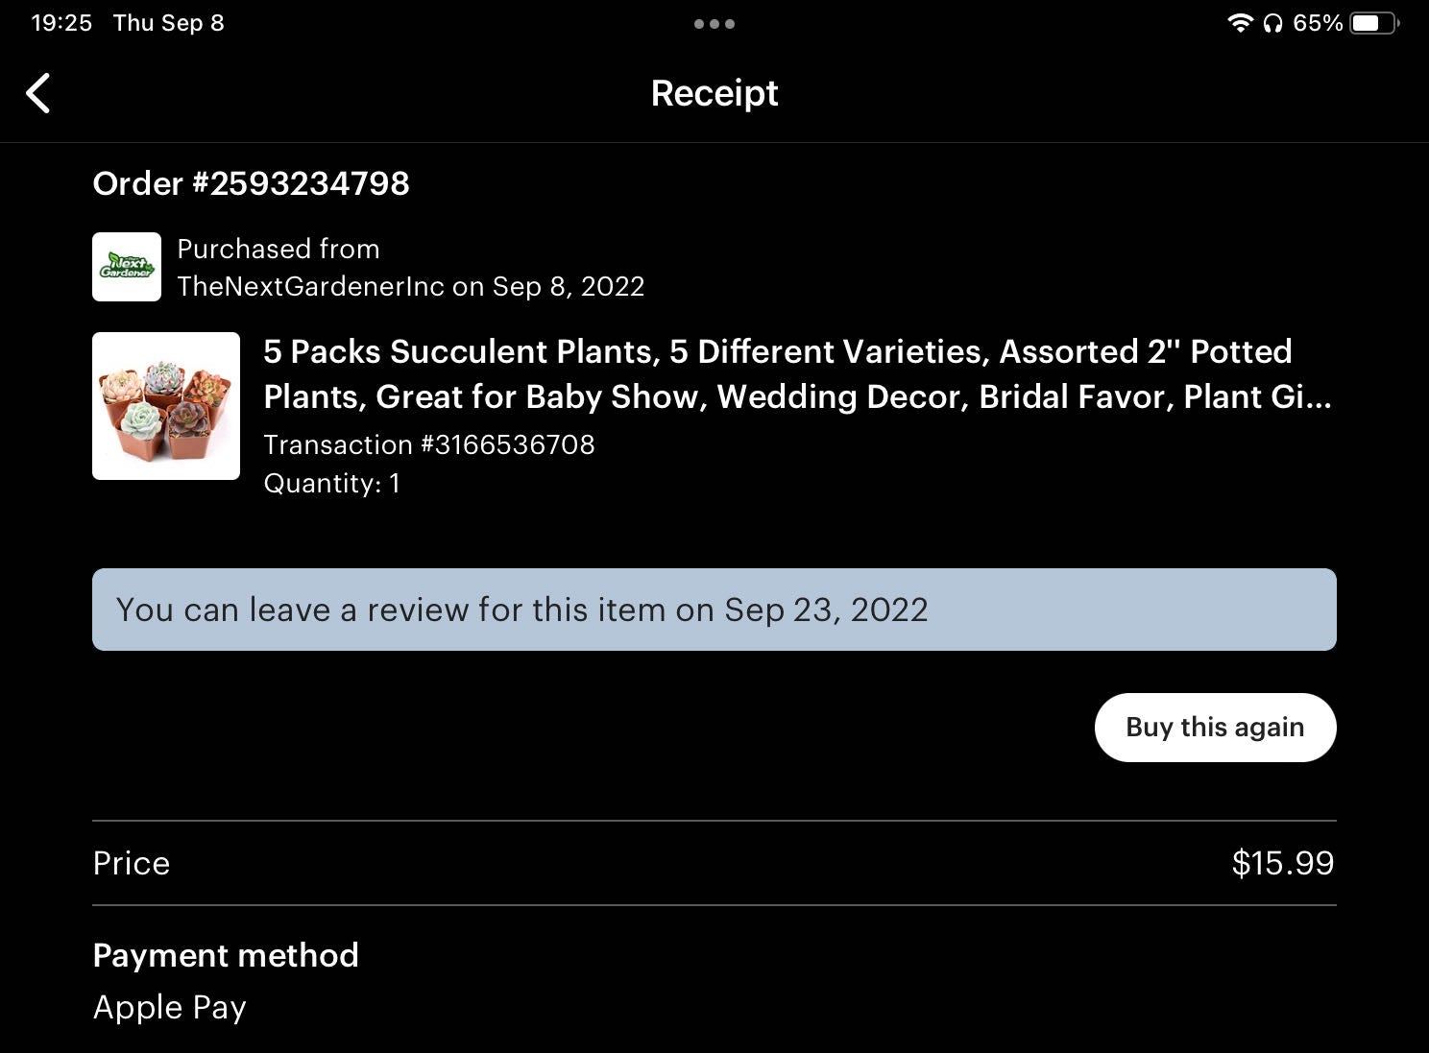Tap the Price row label
Viewport: 1429px width, 1053px height.
point(132,863)
